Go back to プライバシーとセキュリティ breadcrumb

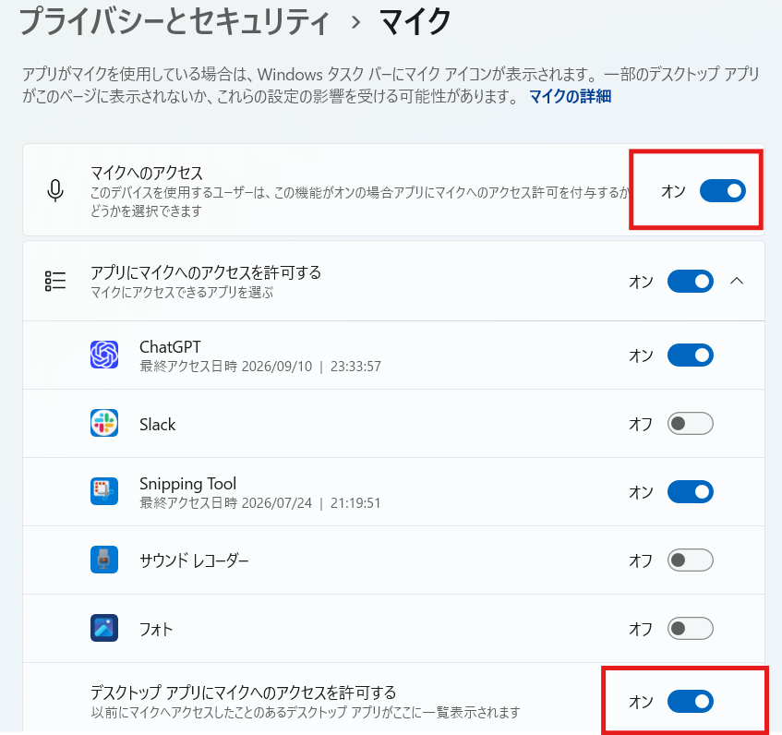click(x=174, y=22)
